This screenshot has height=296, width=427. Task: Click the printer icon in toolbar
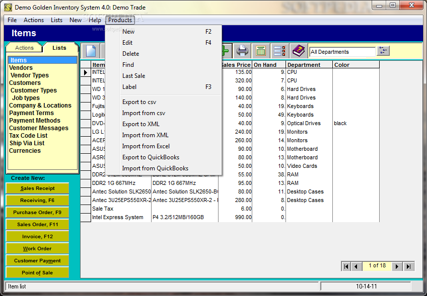pos(242,51)
